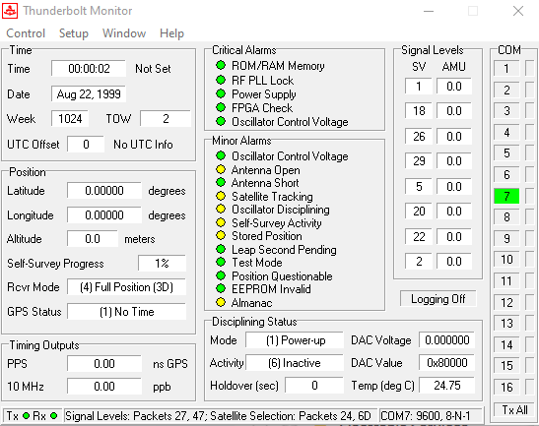Click the DAC Value 0x80000 field
Screen dimensions: 539x426
pos(447,363)
